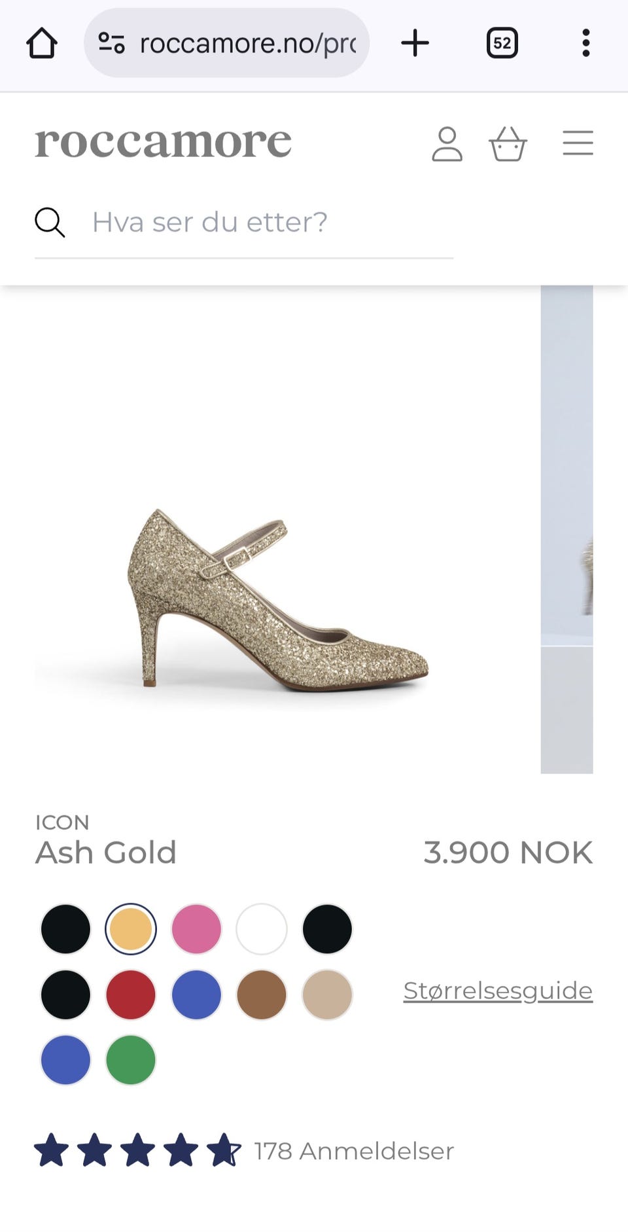Select the pink color swatch
The height and width of the screenshot is (1232, 628).
tap(196, 929)
